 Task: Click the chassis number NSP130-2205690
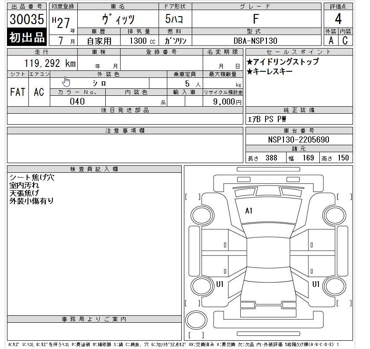(299, 140)
